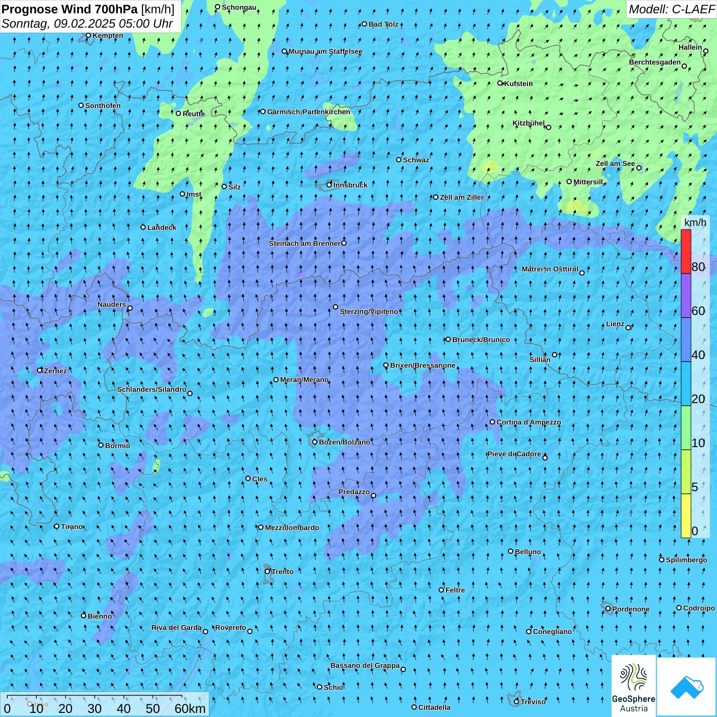This screenshot has width=717, height=717.
Task: Click the Codroipo town label
Action: [699, 608]
